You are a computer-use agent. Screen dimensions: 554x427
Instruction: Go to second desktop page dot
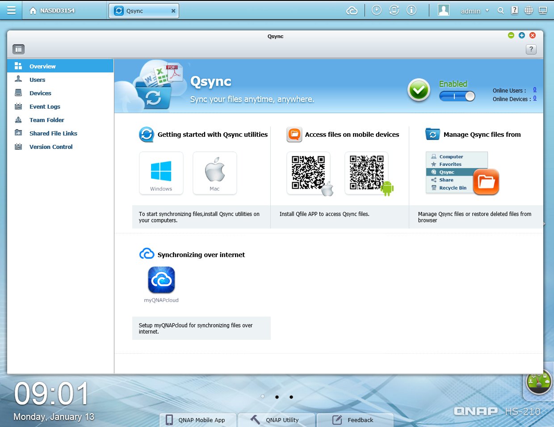click(277, 397)
